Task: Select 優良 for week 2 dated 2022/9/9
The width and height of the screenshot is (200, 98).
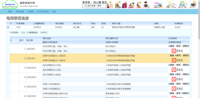Action: [169, 56]
